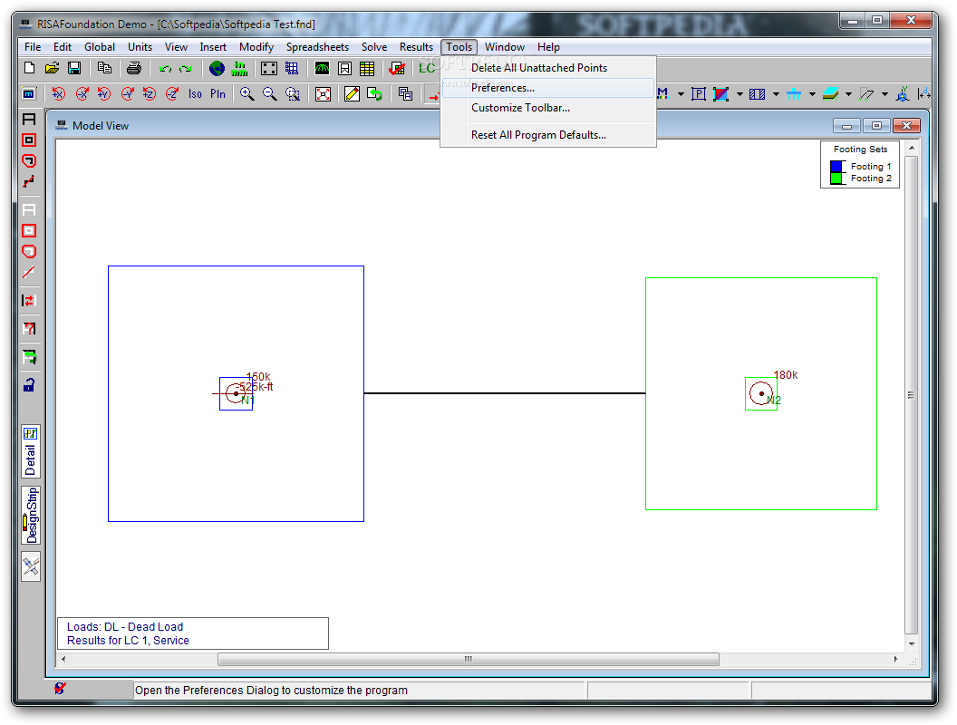Image resolution: width=957 pixels, height=725 pixels.
Task: Click the Model View horizontal scrollbar thumb
Action: [469, 659]
